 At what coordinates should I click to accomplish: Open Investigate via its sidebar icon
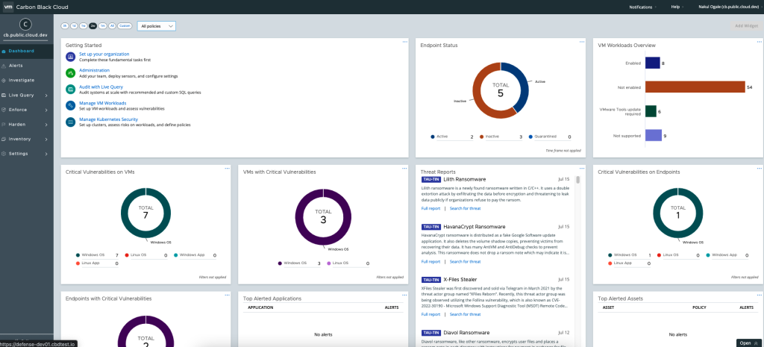(4, 81)
